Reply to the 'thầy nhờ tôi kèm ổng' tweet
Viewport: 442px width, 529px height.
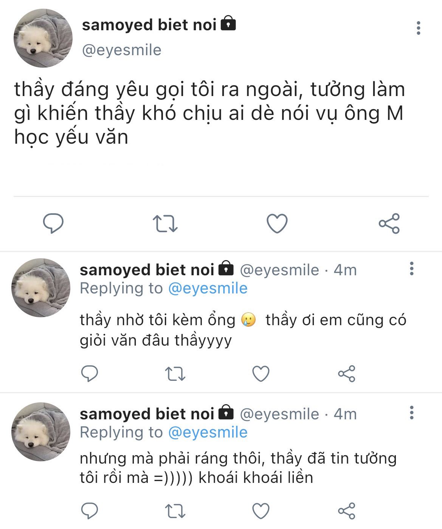pyautogui.click(x=90, y=374)
